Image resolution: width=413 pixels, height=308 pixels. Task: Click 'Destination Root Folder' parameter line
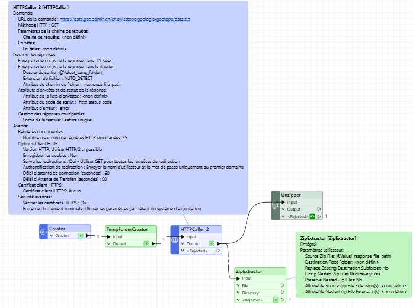(342, 262)
